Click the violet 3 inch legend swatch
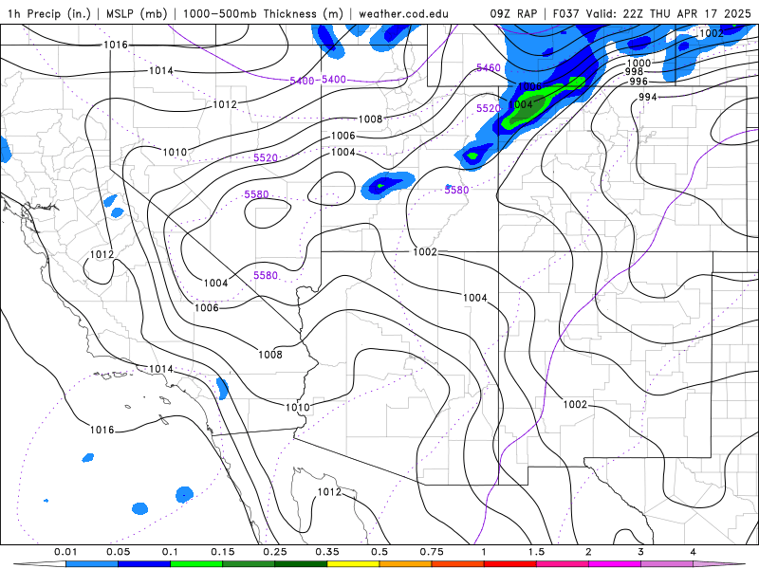 click(667, 564)
